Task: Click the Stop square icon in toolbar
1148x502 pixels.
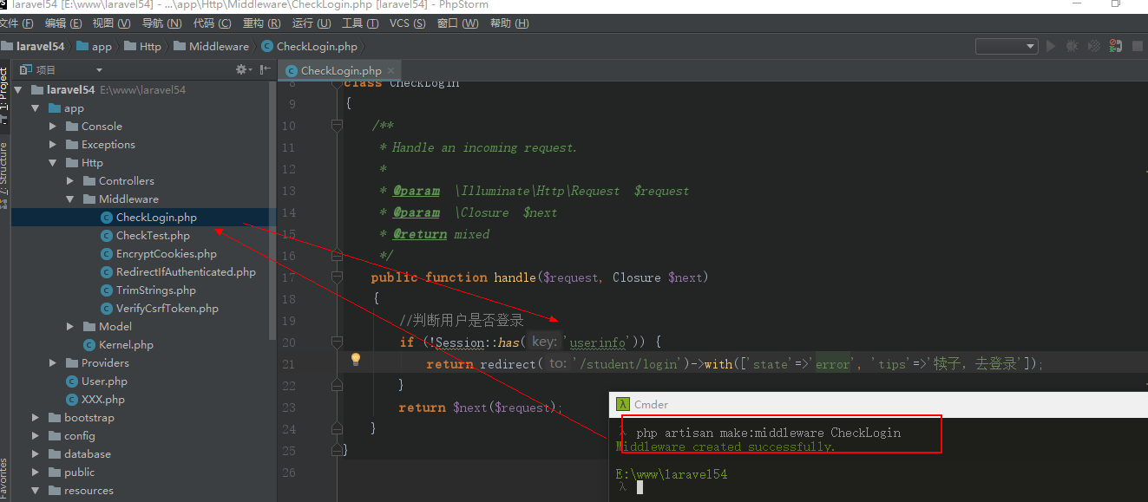Action: click(1137, 46)
